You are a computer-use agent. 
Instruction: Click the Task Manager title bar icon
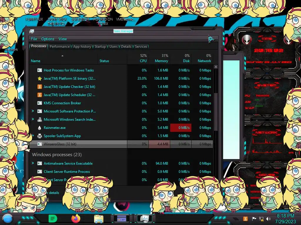point(32,31)
